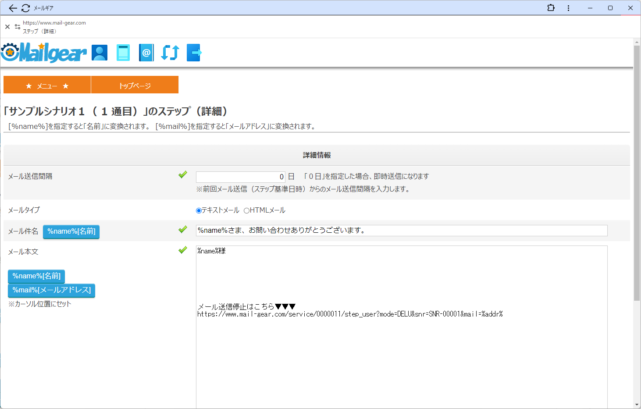Click the page vertical scrollbar thumb

point(637,173)
